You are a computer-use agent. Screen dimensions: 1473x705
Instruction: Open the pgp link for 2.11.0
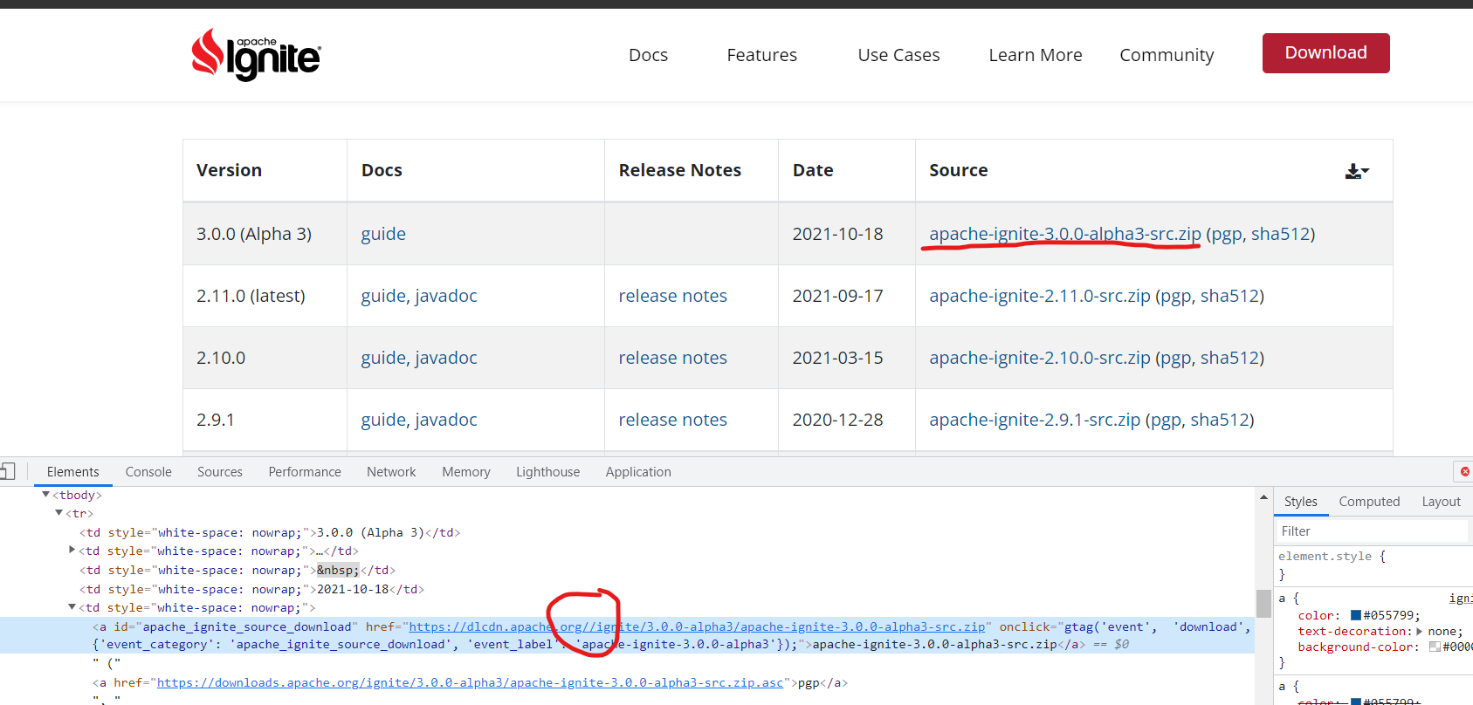point(1175,296)
